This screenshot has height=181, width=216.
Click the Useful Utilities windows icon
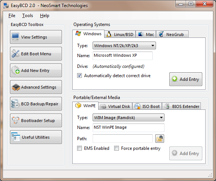coord(16,137)
